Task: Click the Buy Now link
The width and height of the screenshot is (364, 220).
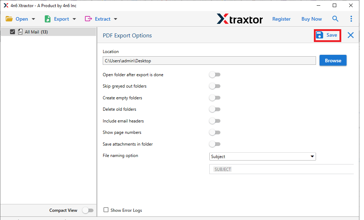Action: (x=311, y=19)
